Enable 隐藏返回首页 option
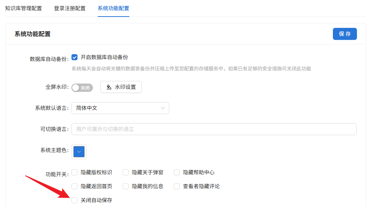This screenshot has height=207, width=372. (74, 186)
